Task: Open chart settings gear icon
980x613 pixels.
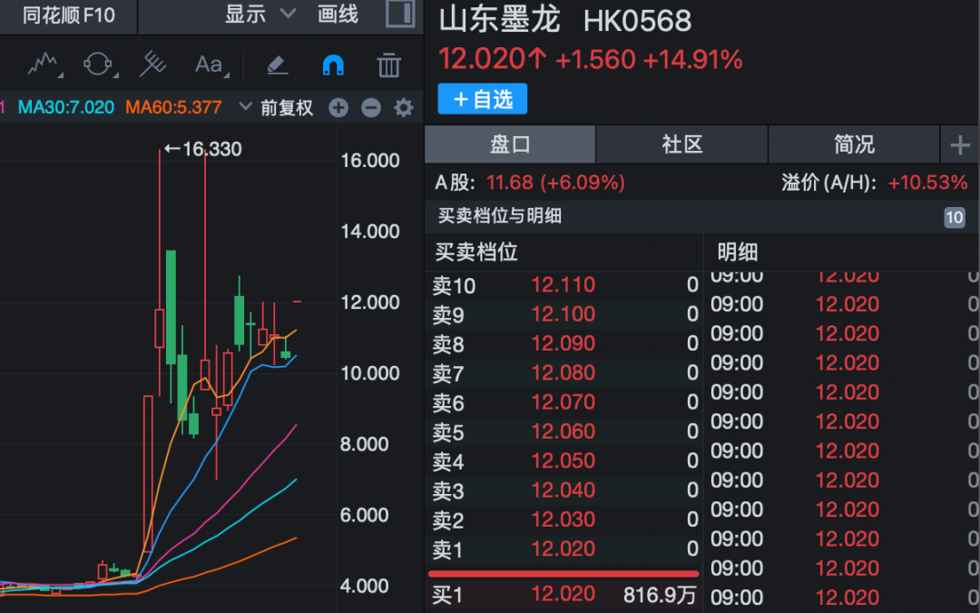Action: coord(404,108)
